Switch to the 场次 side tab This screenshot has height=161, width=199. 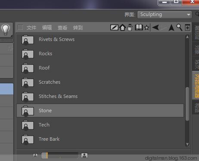pyautogui.click(x=196, y=64)
